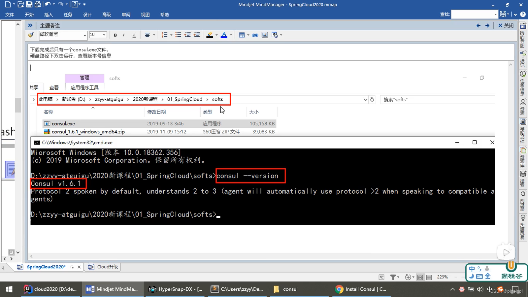
Task: Open highlight color dropdown arrow
Action: pyautogui.click(x=216, y=35)
